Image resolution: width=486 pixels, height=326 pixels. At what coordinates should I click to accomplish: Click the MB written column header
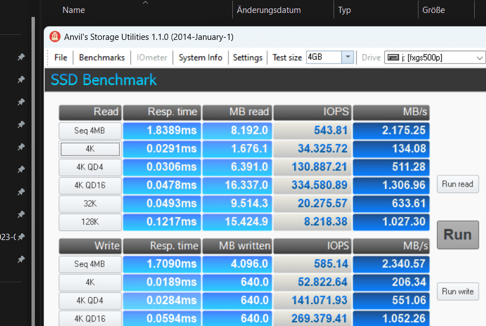point(237,246)
